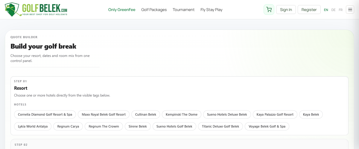Switch language to DE

coord(334,10)
